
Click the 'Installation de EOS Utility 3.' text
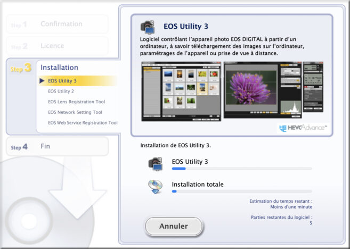point(175,146)
